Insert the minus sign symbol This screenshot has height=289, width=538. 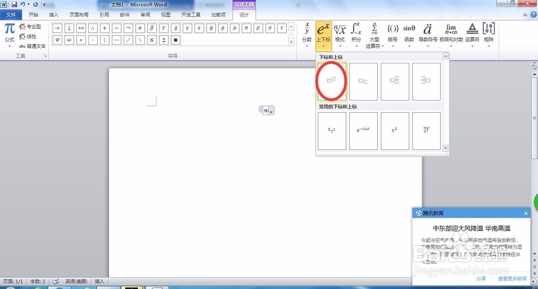[116, 28]
